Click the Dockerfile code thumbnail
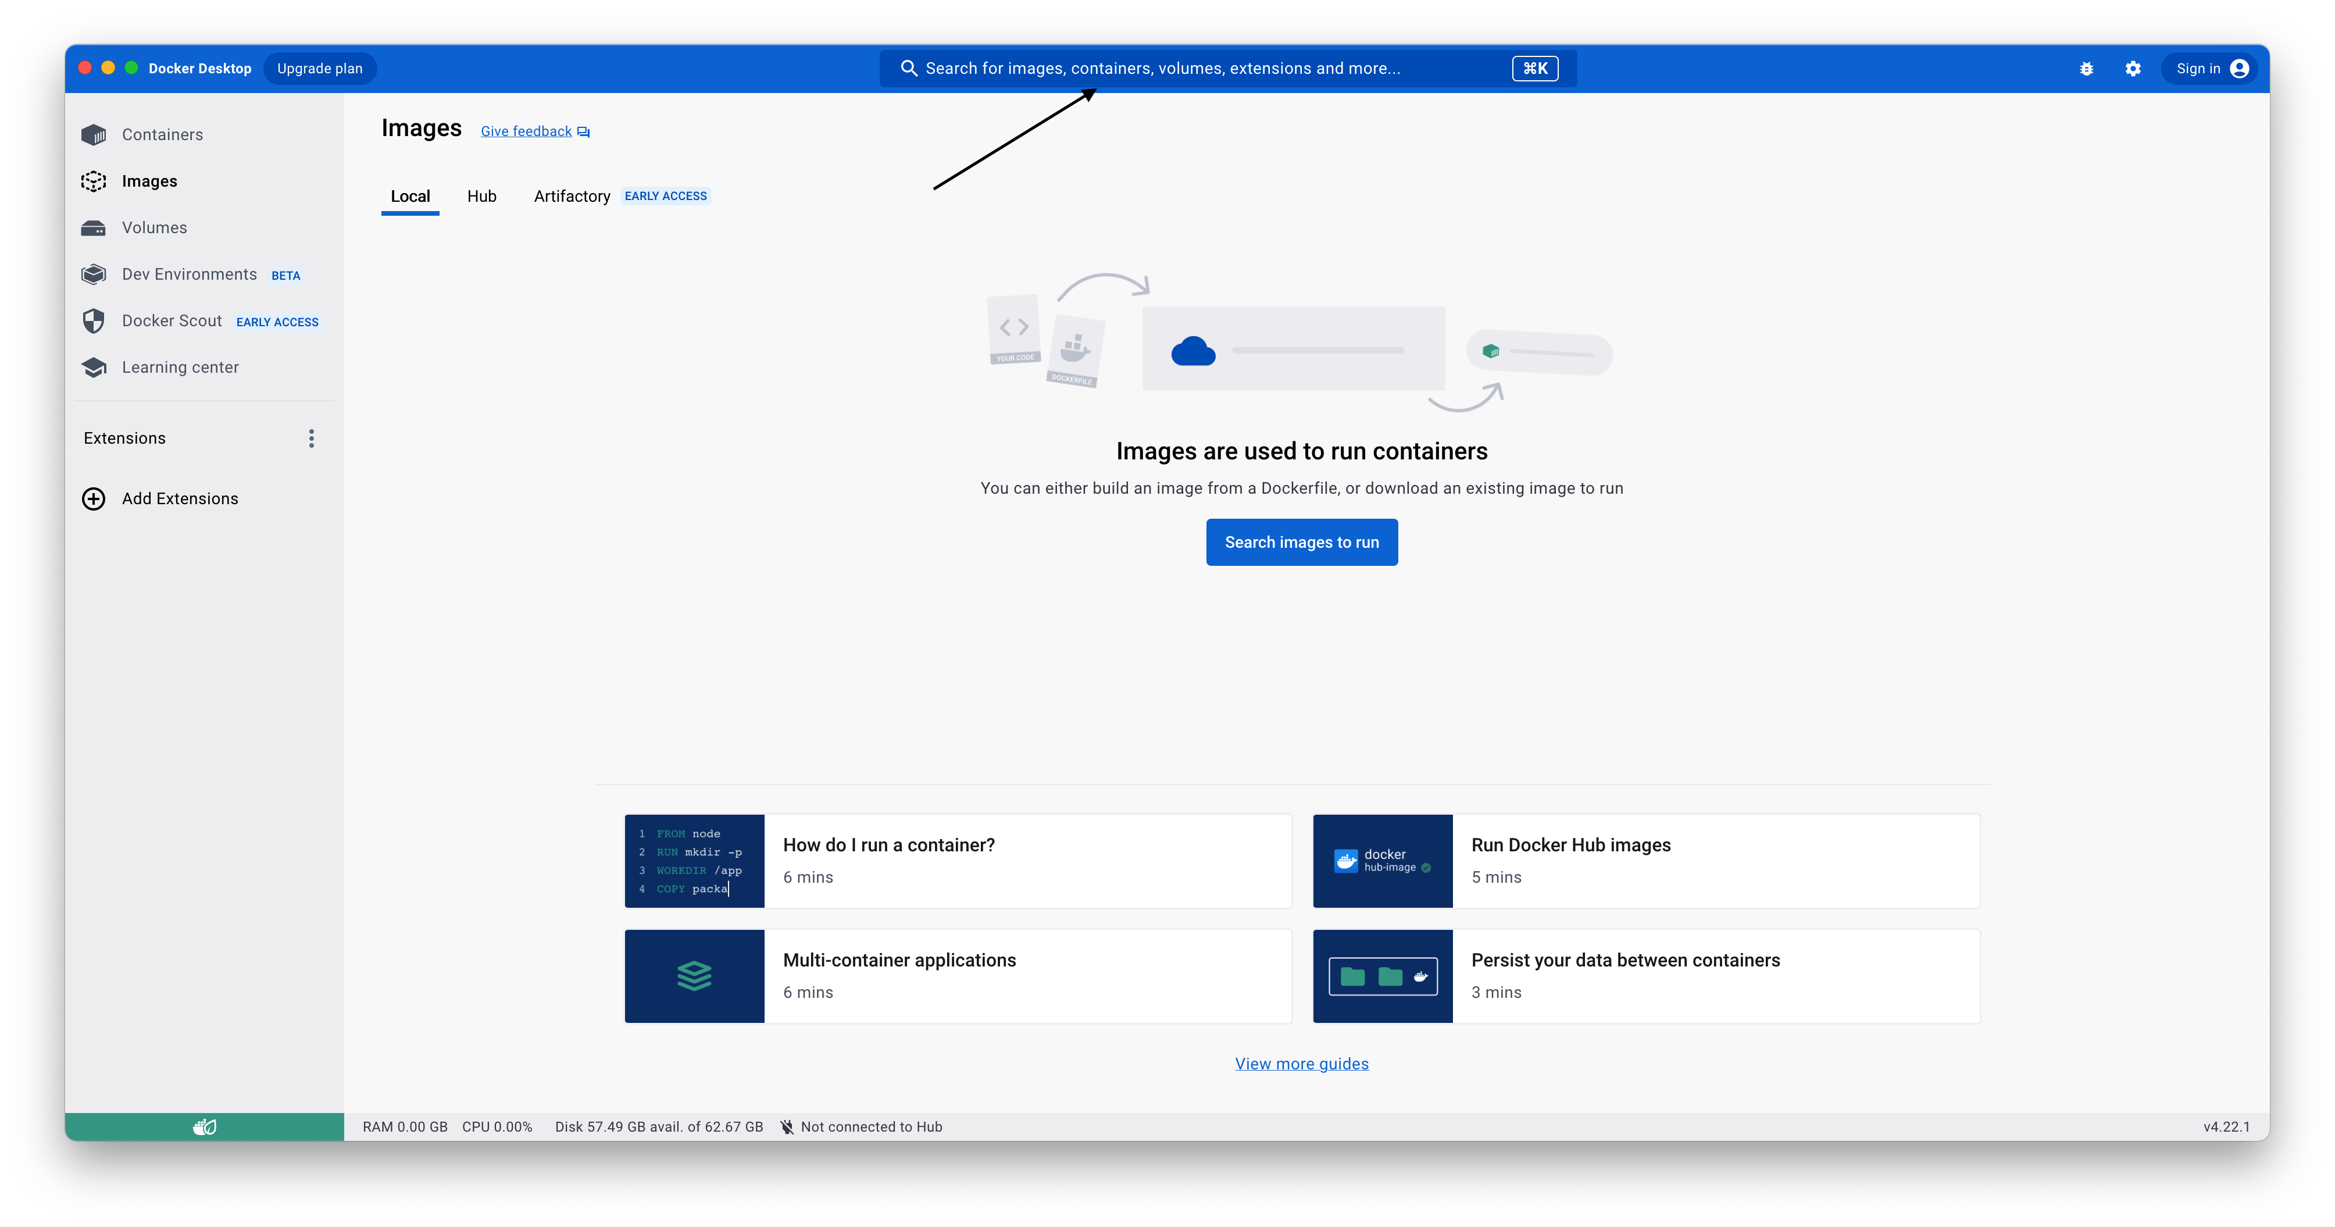 pos(694,862)
